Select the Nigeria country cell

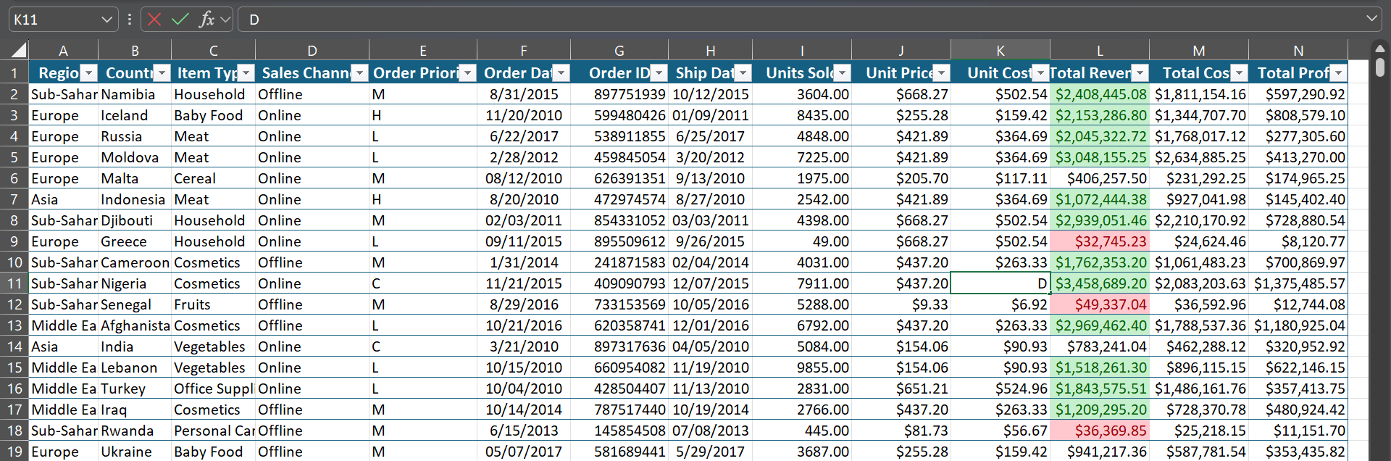(x=135, y=283)
